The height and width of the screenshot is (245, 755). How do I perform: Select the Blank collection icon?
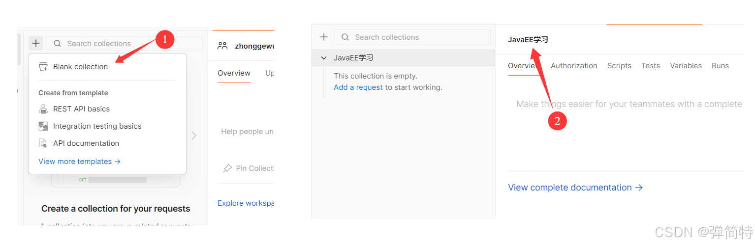click(43, 67)
